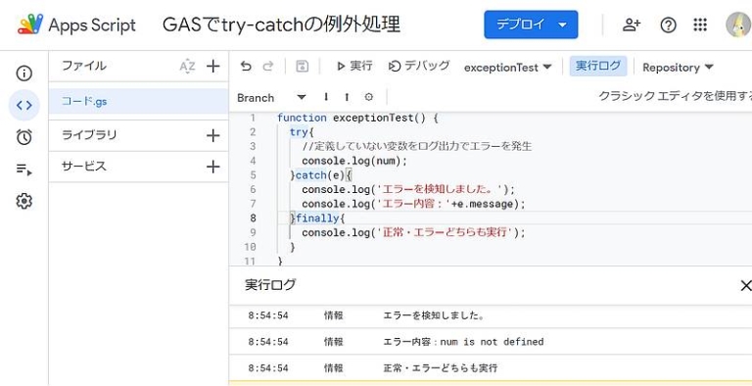Add a library with plus icon
This screenshot has width=752, height=386.
212,136
